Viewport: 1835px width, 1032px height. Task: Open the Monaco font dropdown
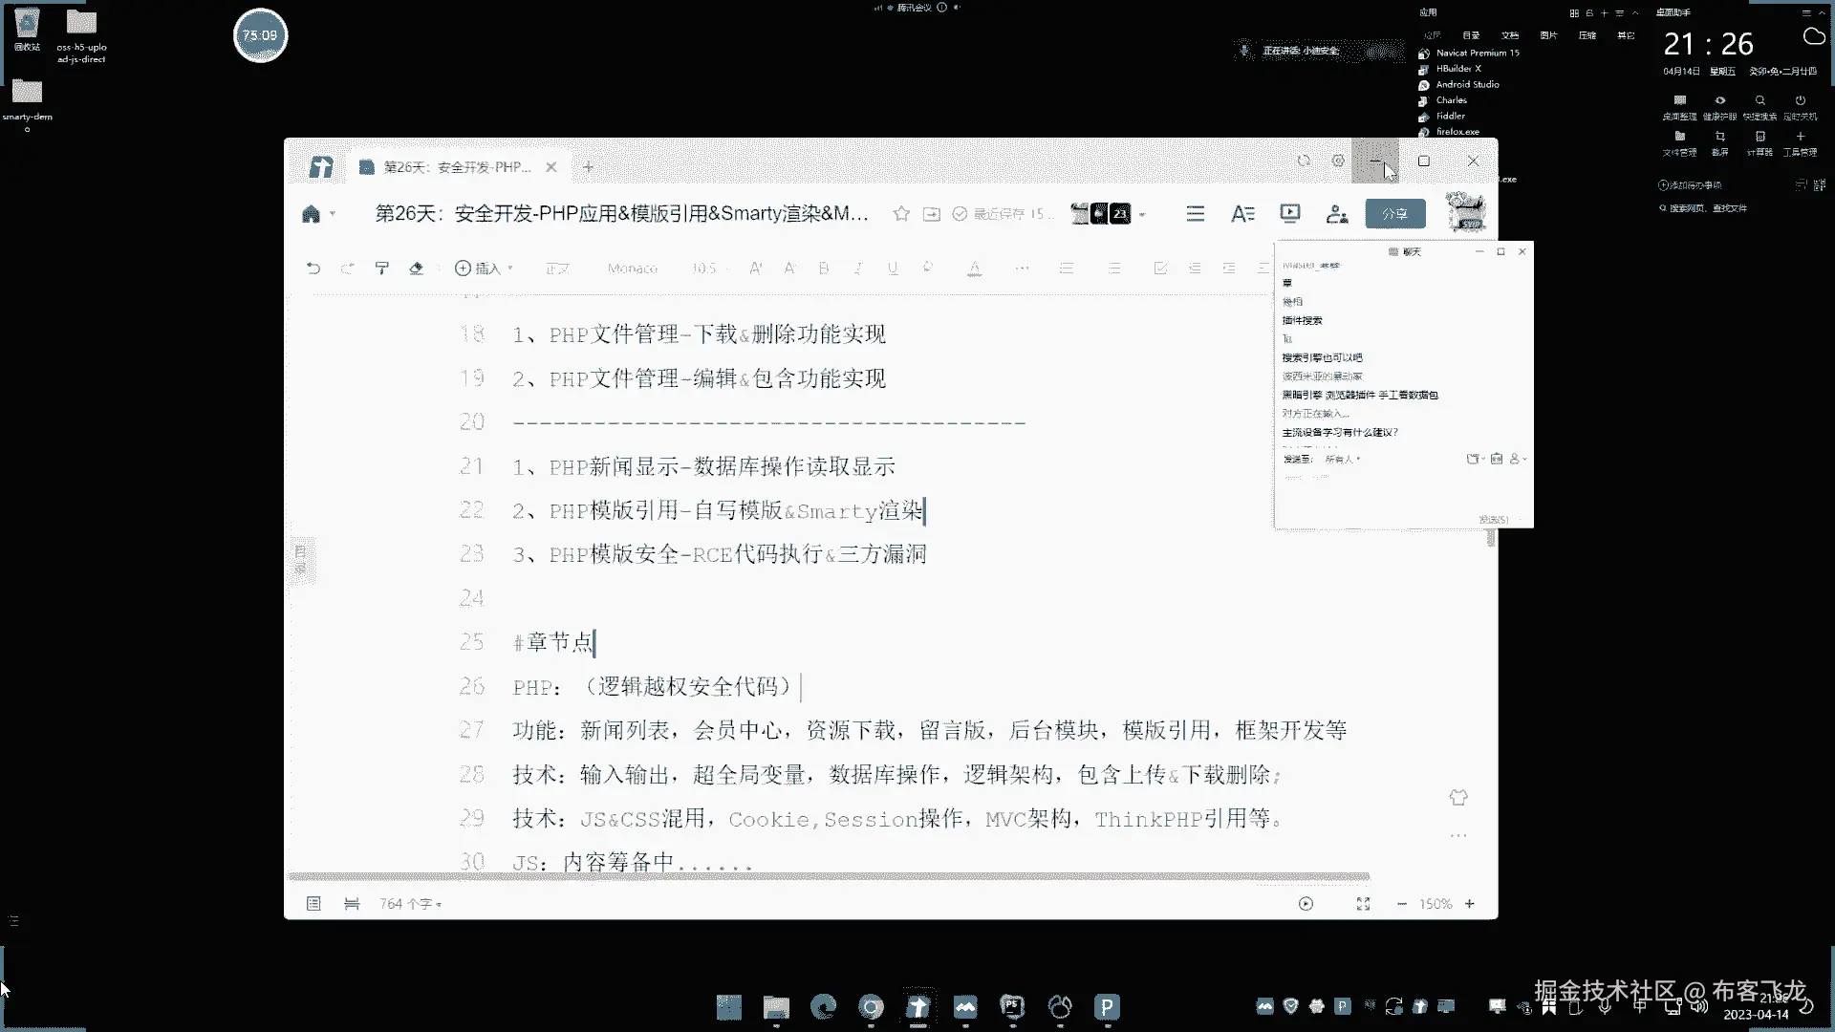(x=633, y=269)
